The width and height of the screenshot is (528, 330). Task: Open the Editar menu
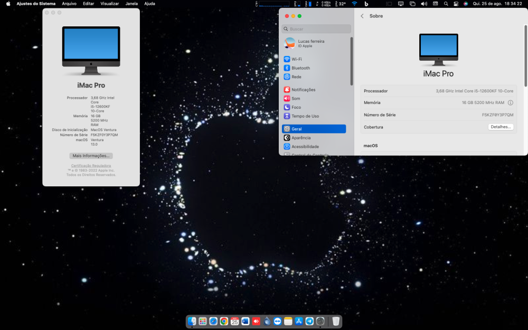point(89,4)
